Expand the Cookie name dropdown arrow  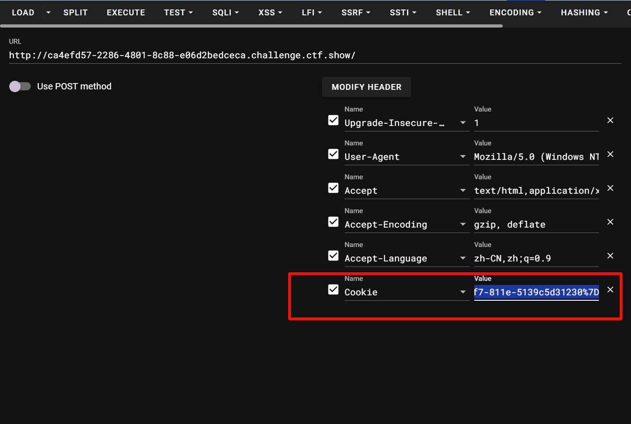pos(463,292)
